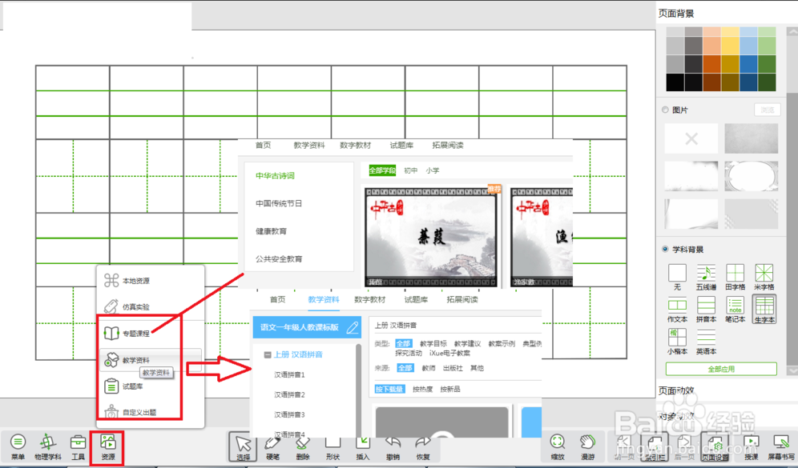
Task: Open 公共安全教育 category
Action: (x=278, y=258)
